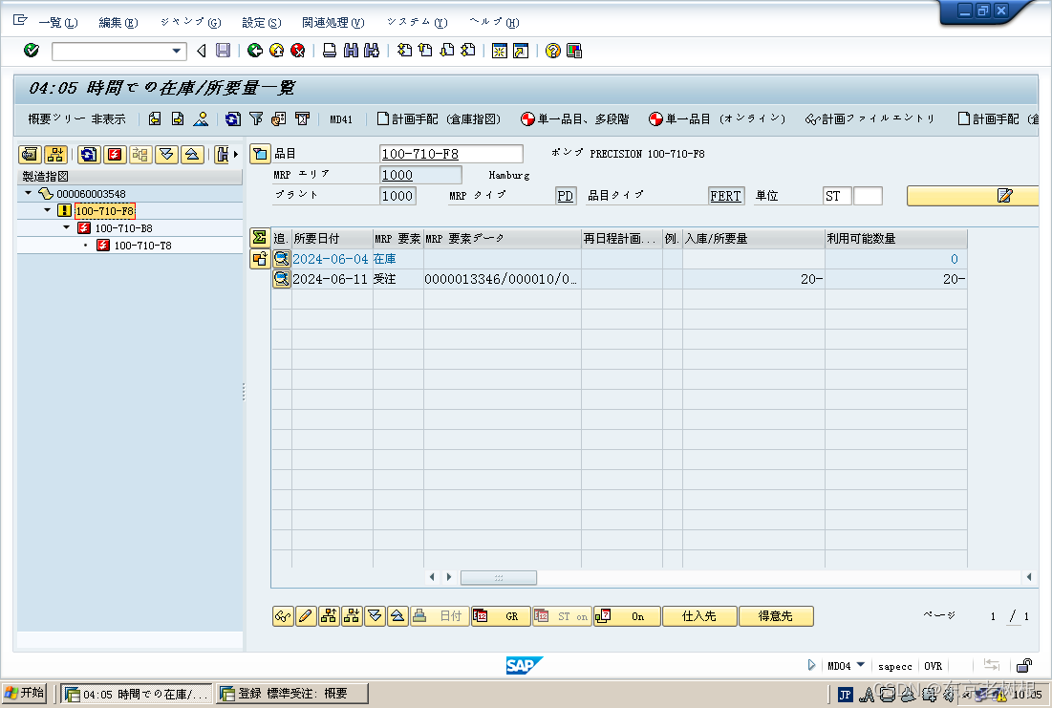Viewport: 1052px width, 708px height.
Task: Click the green checkmark Enter icon
Action: [32, 51]
